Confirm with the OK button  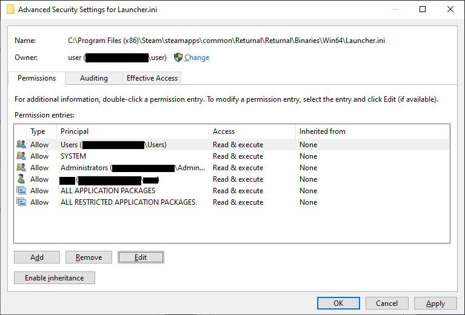(338, 303)
